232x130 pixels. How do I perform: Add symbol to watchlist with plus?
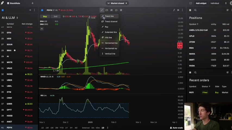point(30,10)
